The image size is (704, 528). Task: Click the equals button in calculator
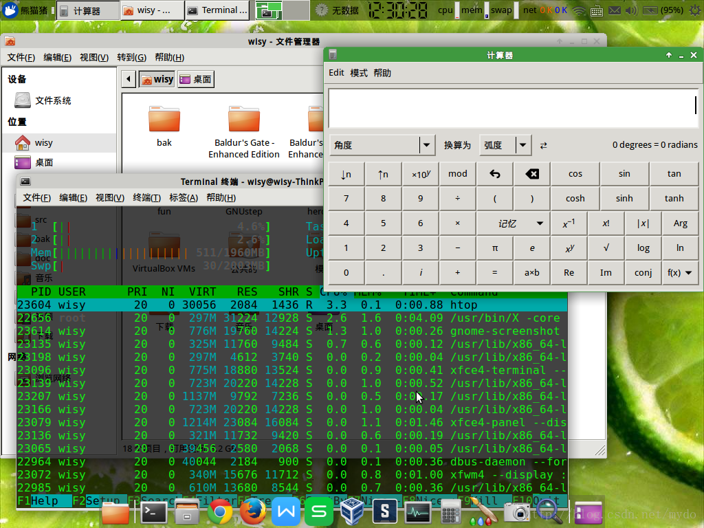(495, 272)
